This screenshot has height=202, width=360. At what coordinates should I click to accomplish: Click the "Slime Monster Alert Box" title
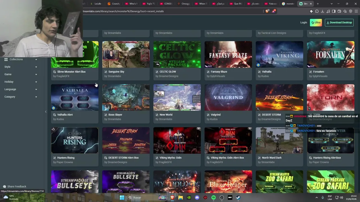coord(71,72)
